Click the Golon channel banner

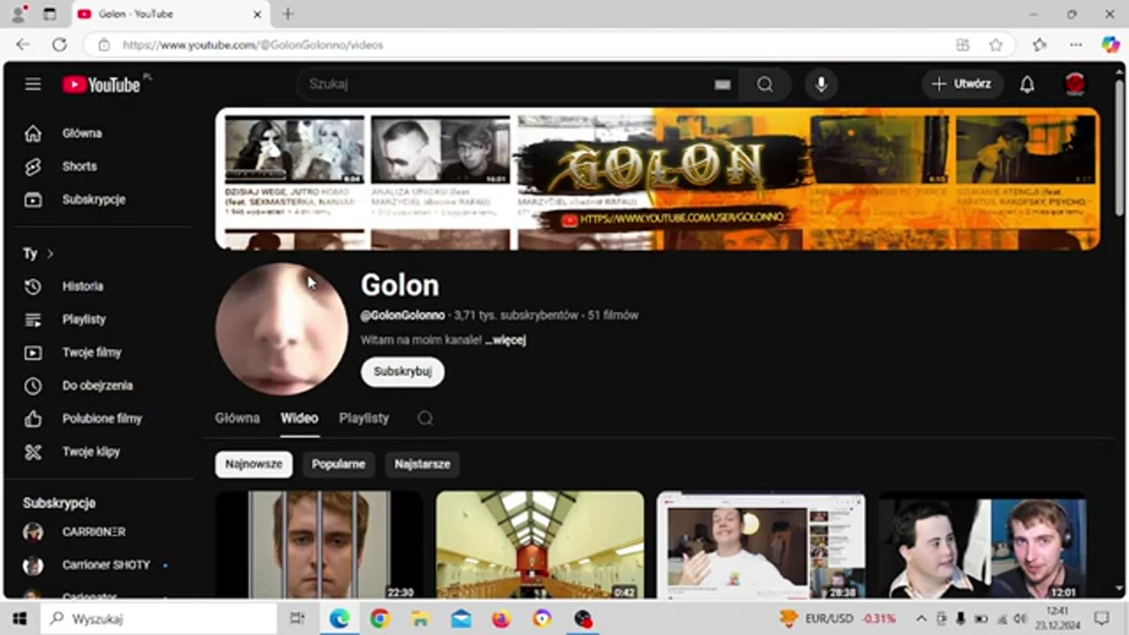[658, 179]
